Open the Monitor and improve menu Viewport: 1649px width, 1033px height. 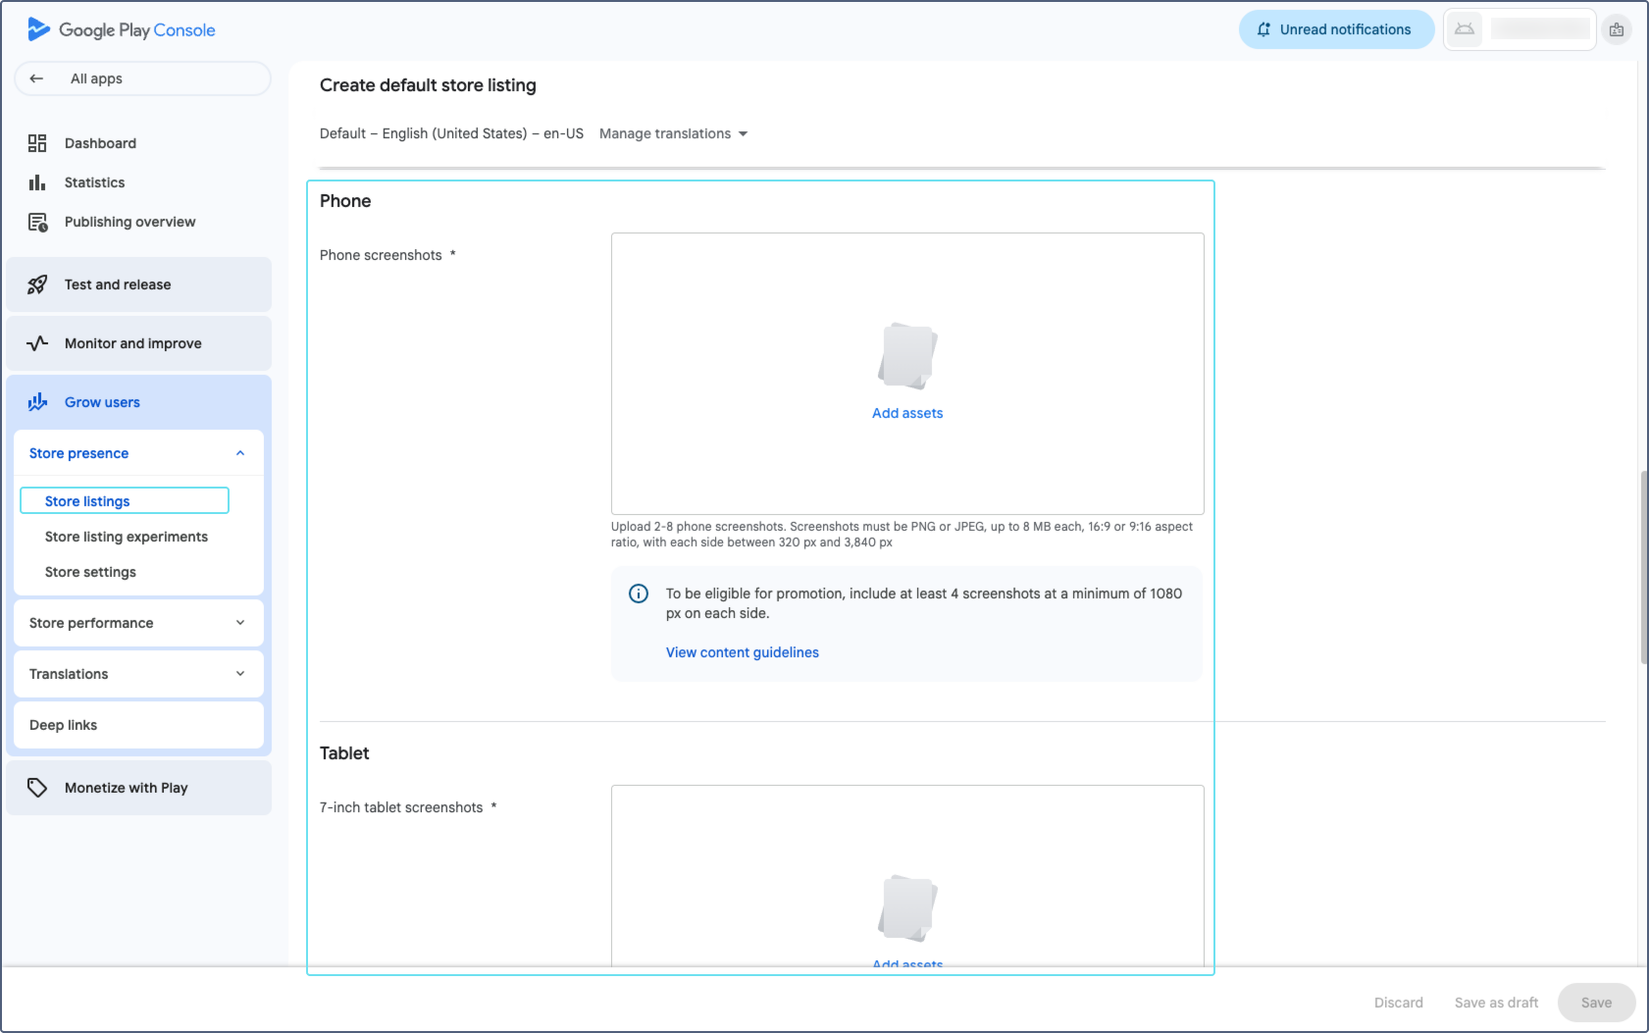[x=138, y=343]
